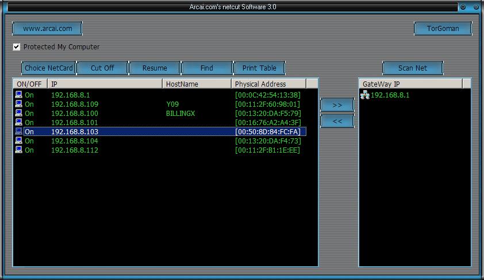Sort by the Physical Address column header
484x280 pixels.
pyautogui.click(x=269, y=84)
